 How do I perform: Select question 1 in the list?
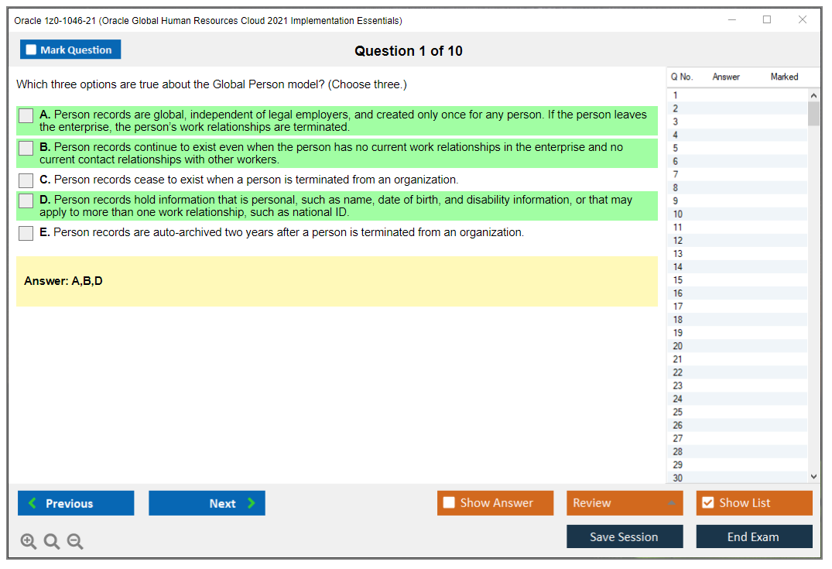coord(737,95)
